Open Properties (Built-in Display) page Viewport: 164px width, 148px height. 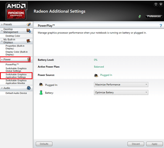coord(15,47)
